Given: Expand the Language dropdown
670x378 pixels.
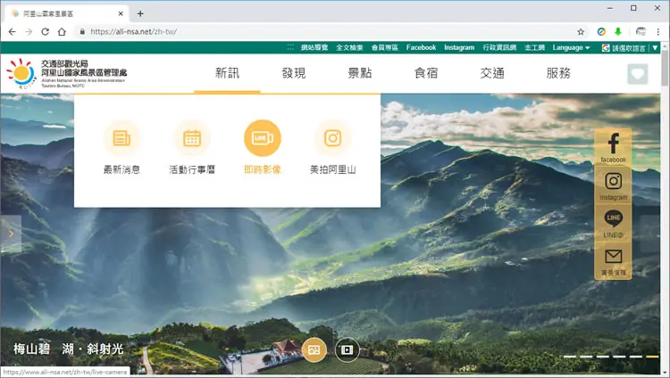Looking at the screenshot, I should pyautogui.click(x=571, y=48).
